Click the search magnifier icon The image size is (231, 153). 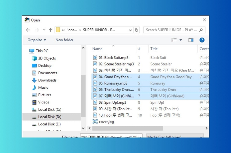click(201, 30)
